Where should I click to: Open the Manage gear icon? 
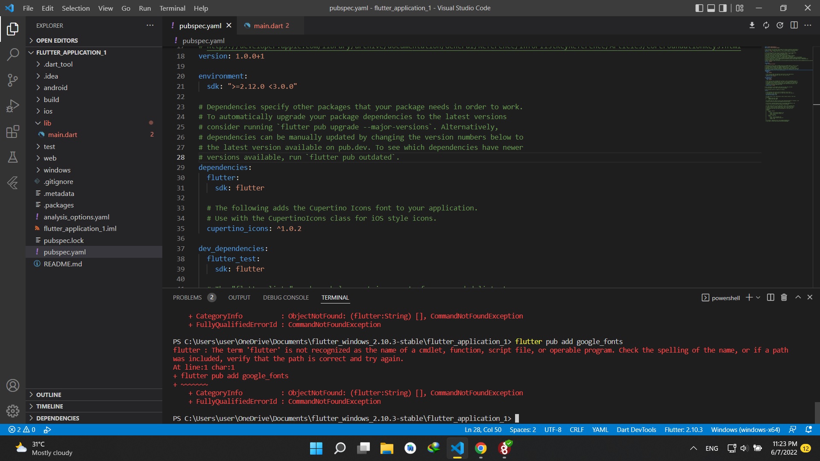(13, 411)
